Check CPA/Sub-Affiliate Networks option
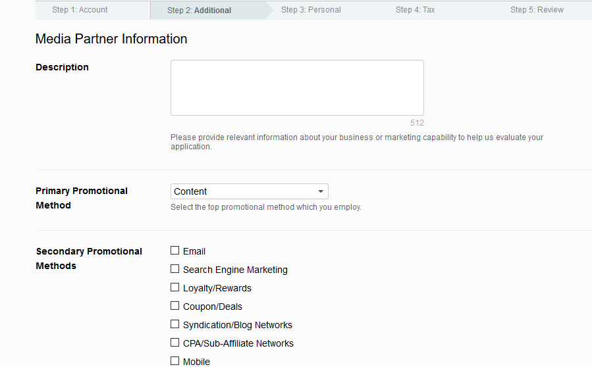 pyautogui.click(x=175, y=343)
